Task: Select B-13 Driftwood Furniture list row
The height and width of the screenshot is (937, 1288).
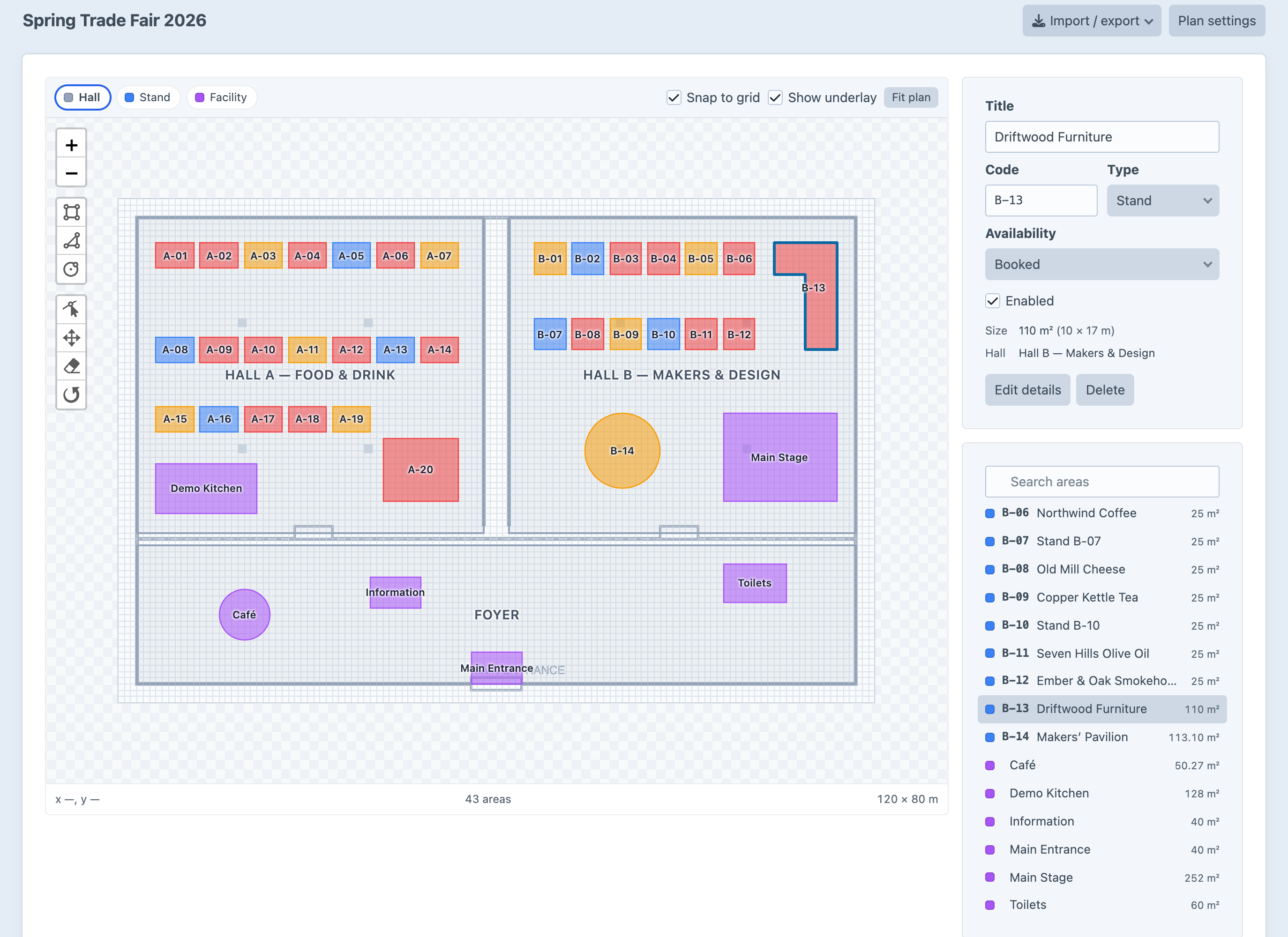Action: click(x=1102, y=709)
